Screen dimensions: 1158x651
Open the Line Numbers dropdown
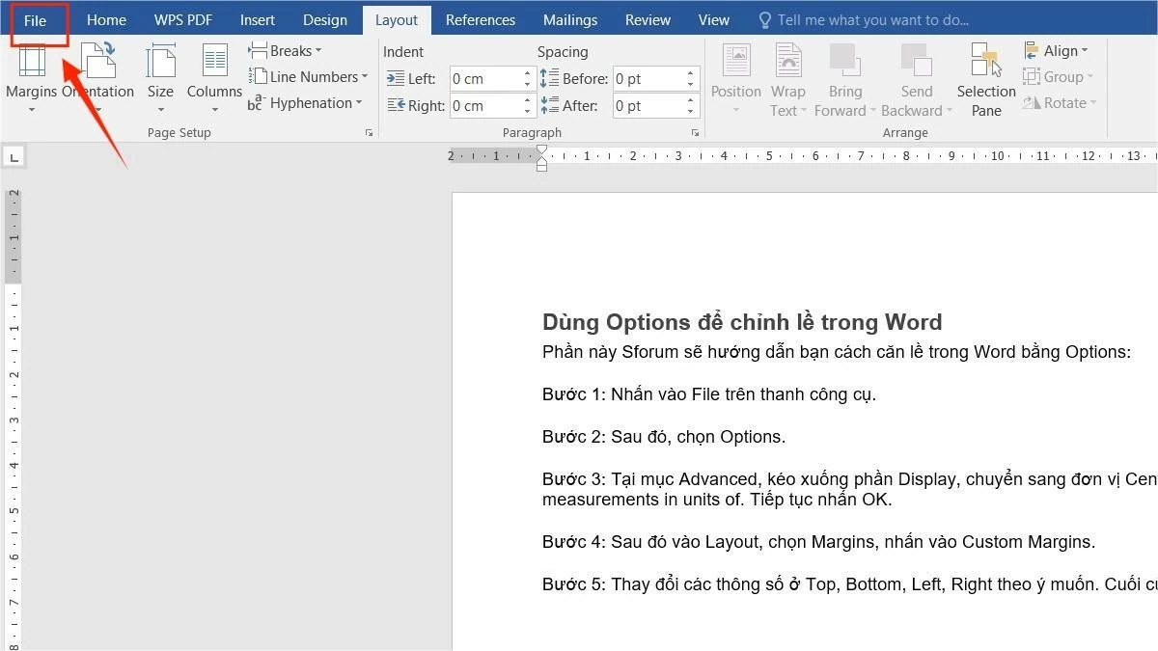coord(309,76)
